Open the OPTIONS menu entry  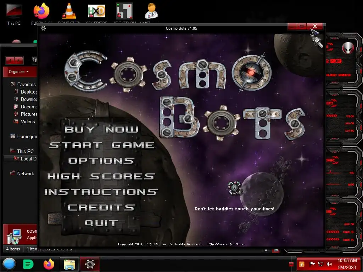coord(101,161)
